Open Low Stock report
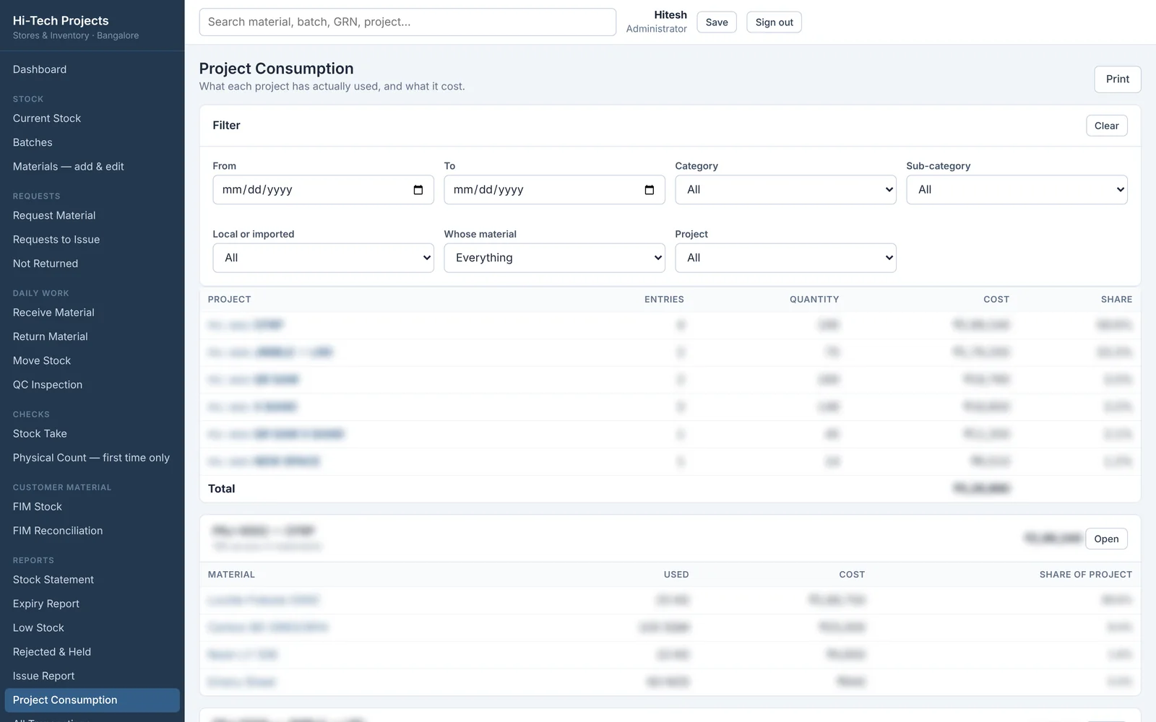Screen dimensions: 1156x722 [x=92, y=628]
